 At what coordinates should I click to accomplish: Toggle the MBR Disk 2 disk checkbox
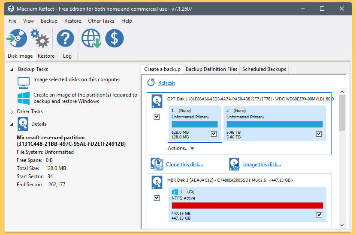pos(157,198)
